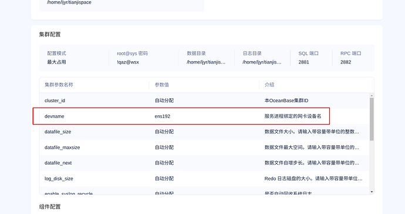Click the datafile_size row name
This screenshot has height=214, width=405.
58,132
